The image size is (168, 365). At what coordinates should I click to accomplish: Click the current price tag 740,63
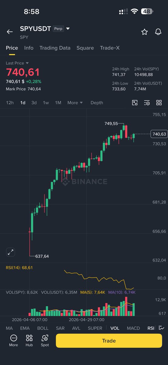tap(159, 134)
